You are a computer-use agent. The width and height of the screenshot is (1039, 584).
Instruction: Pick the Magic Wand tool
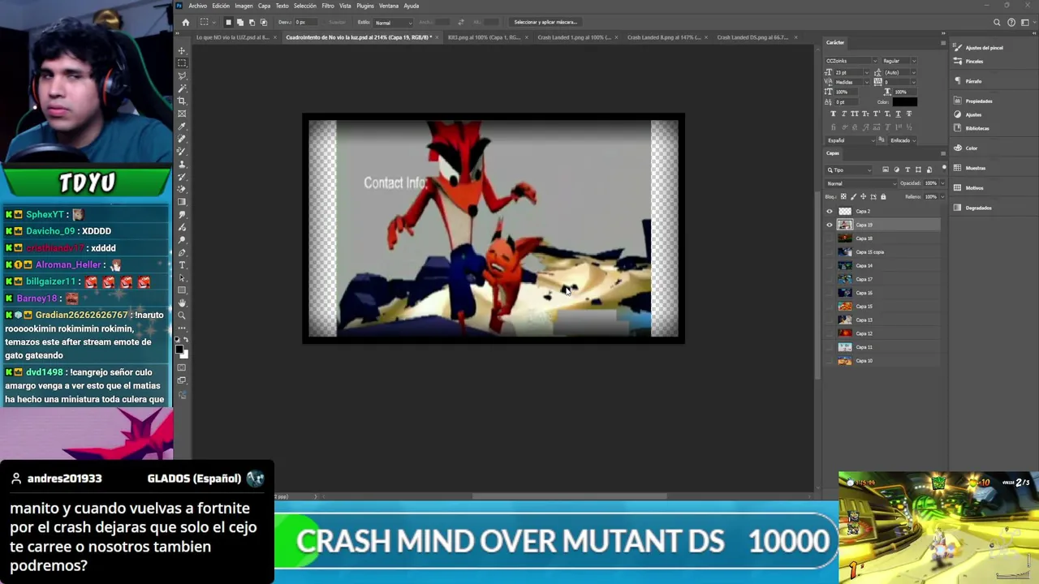pos(182,88)
